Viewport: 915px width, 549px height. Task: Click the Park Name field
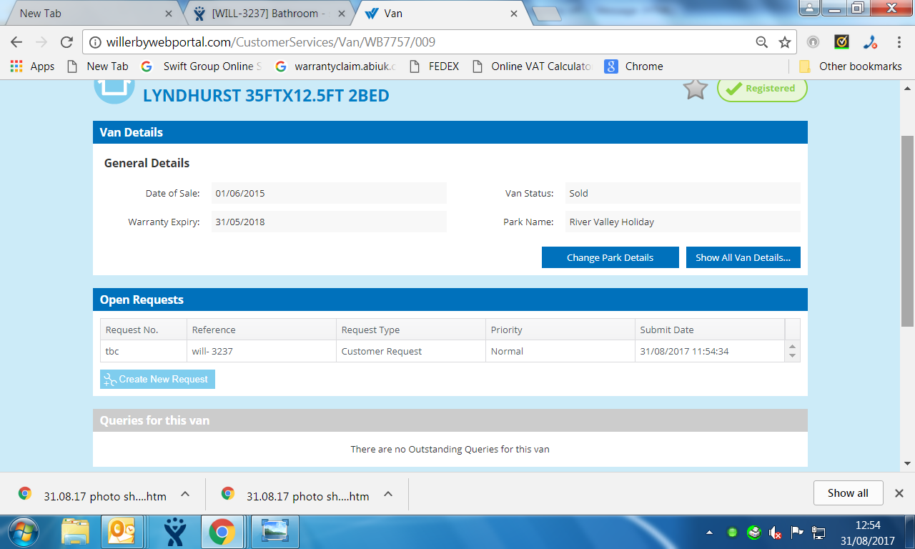click(x=683, y=222)
